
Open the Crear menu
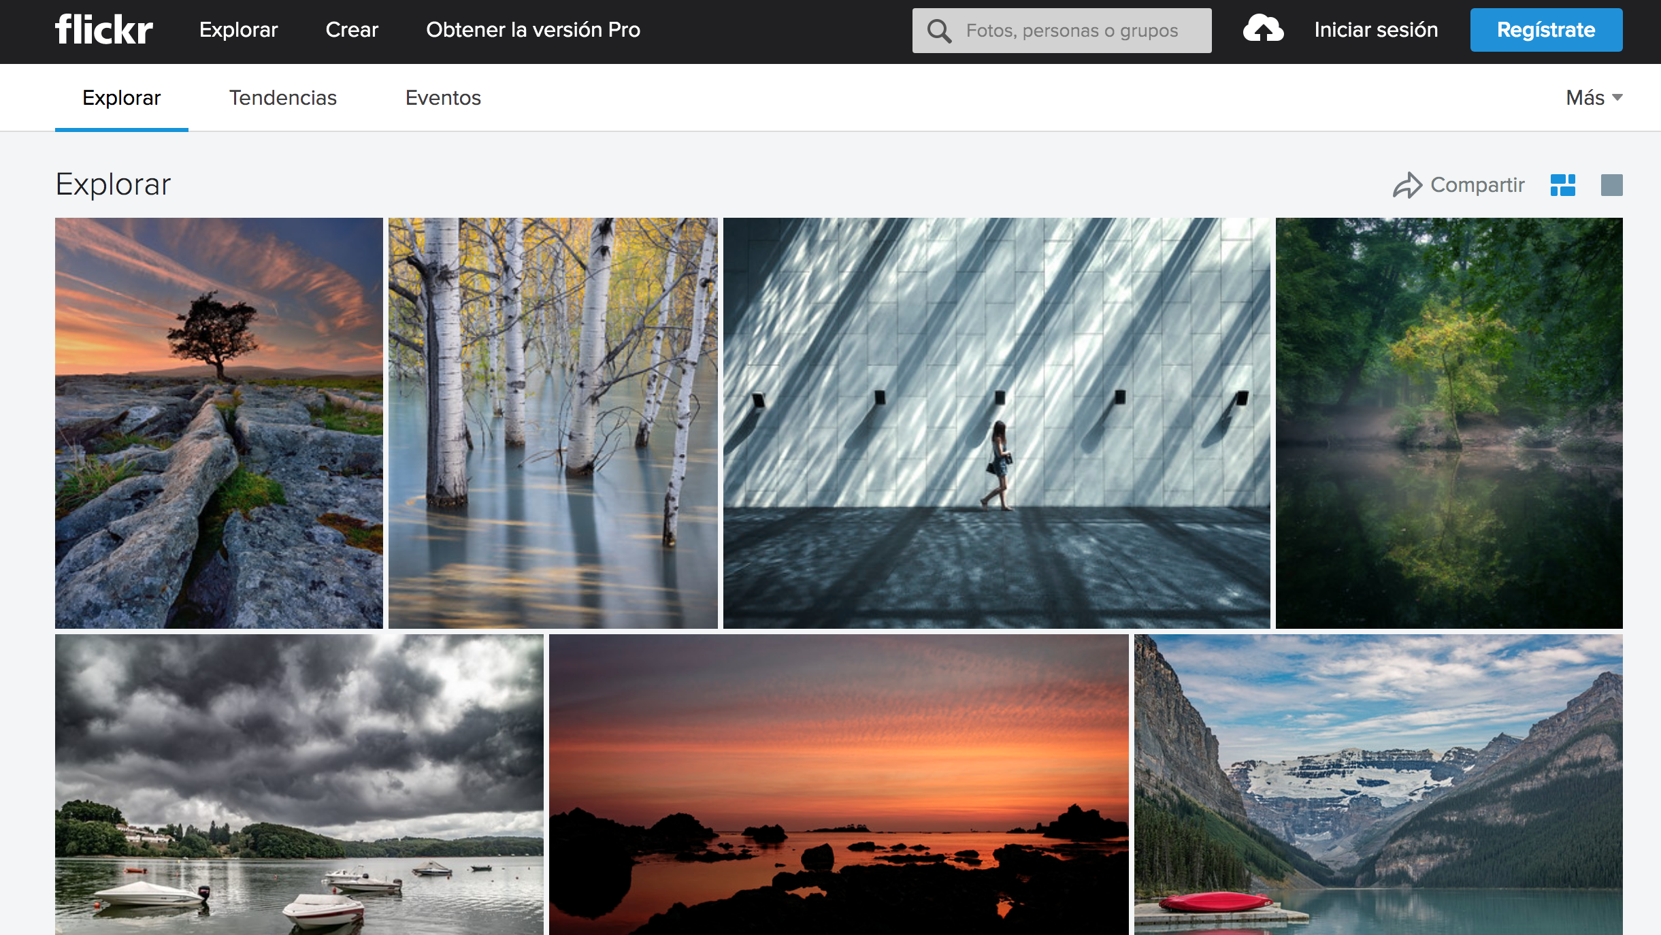click(352, 30)
